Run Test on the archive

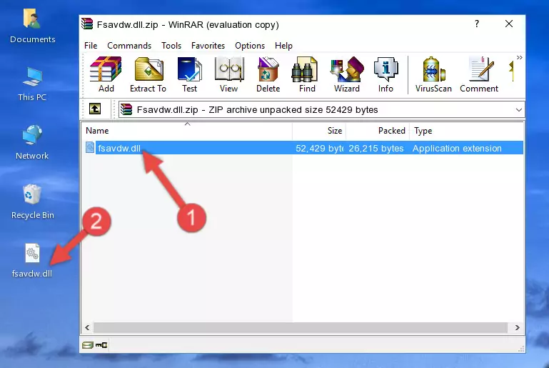click(x=189, y=74)
